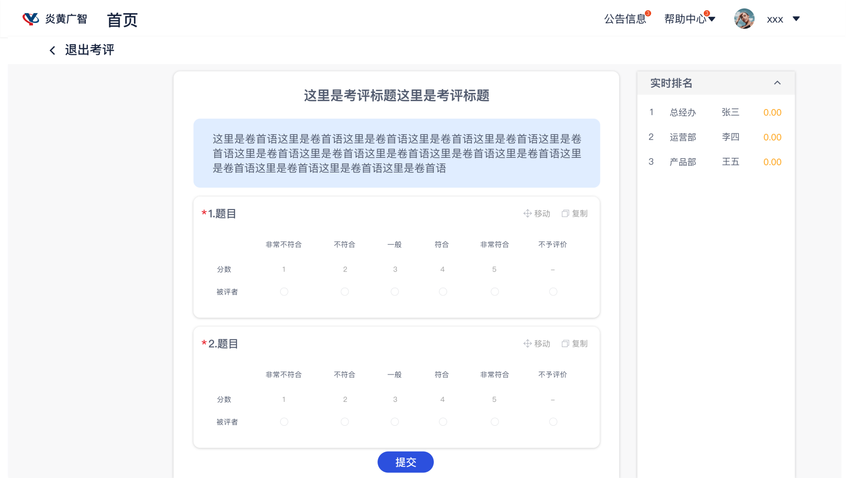Select 非常不符合 radio for question 1
This screenshot has height=478, width=850.
[284, 292]
